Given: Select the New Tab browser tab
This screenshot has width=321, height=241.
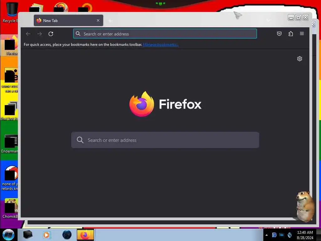Looking at the screenshot, I should 68,20.
